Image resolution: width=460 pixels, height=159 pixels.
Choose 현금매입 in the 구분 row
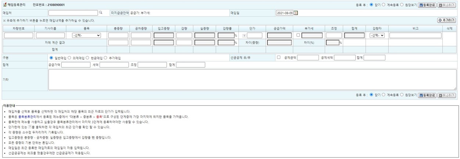tap(88, 58)
